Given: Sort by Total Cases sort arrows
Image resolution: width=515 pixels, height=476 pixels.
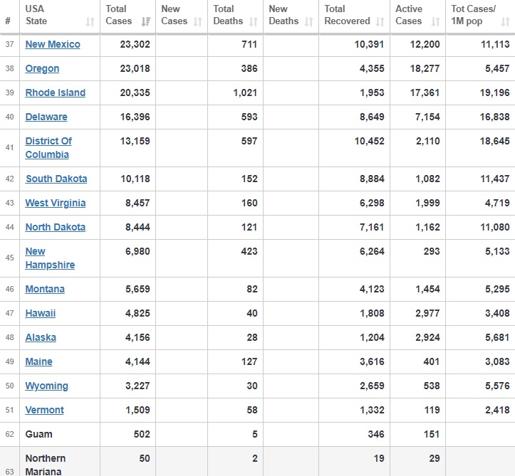Looking at the screenshot, I should click(x=146, y=22).
